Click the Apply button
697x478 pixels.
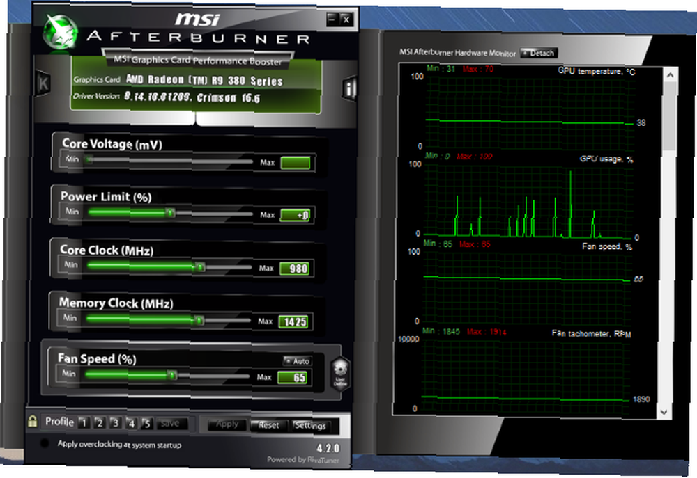(227, 424)
